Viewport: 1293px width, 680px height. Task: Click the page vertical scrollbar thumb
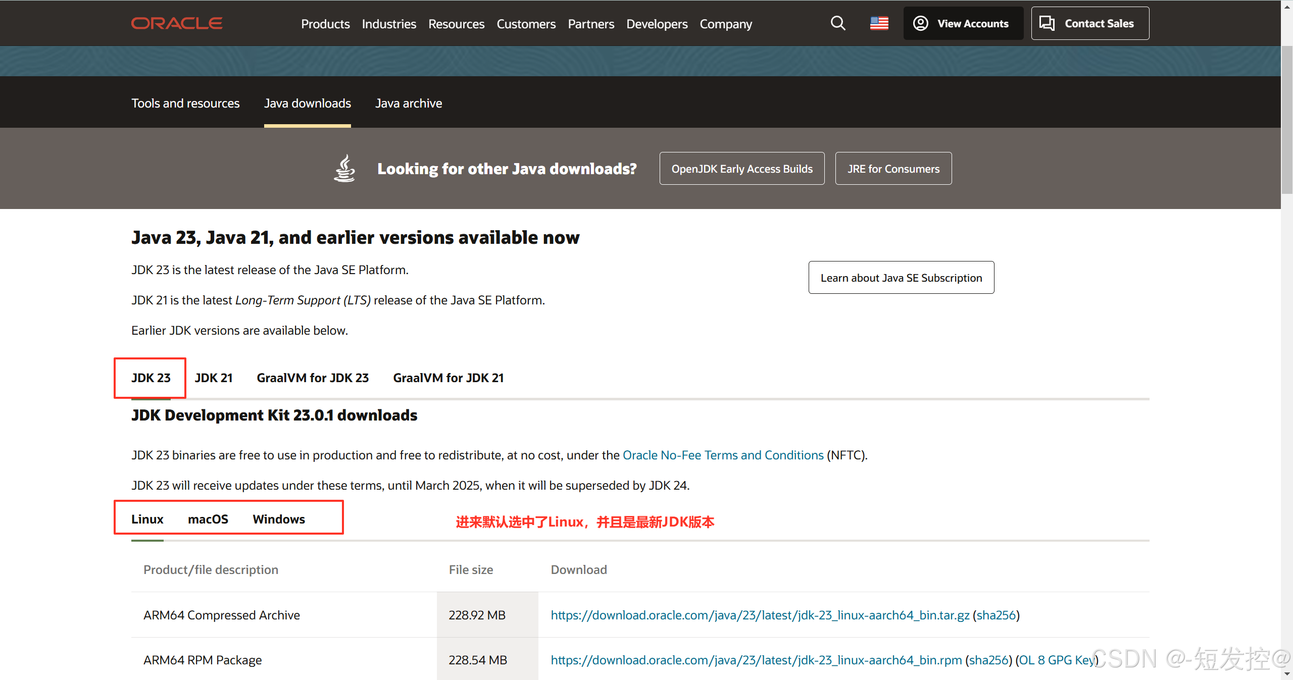pos(1287,120)
